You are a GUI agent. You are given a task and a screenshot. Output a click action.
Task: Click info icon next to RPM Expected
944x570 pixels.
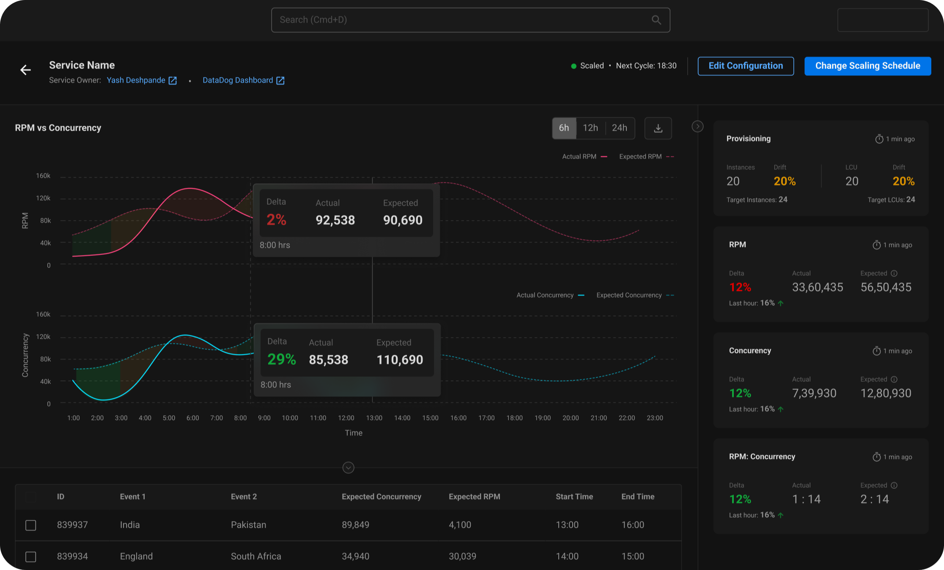pos(894,274)
